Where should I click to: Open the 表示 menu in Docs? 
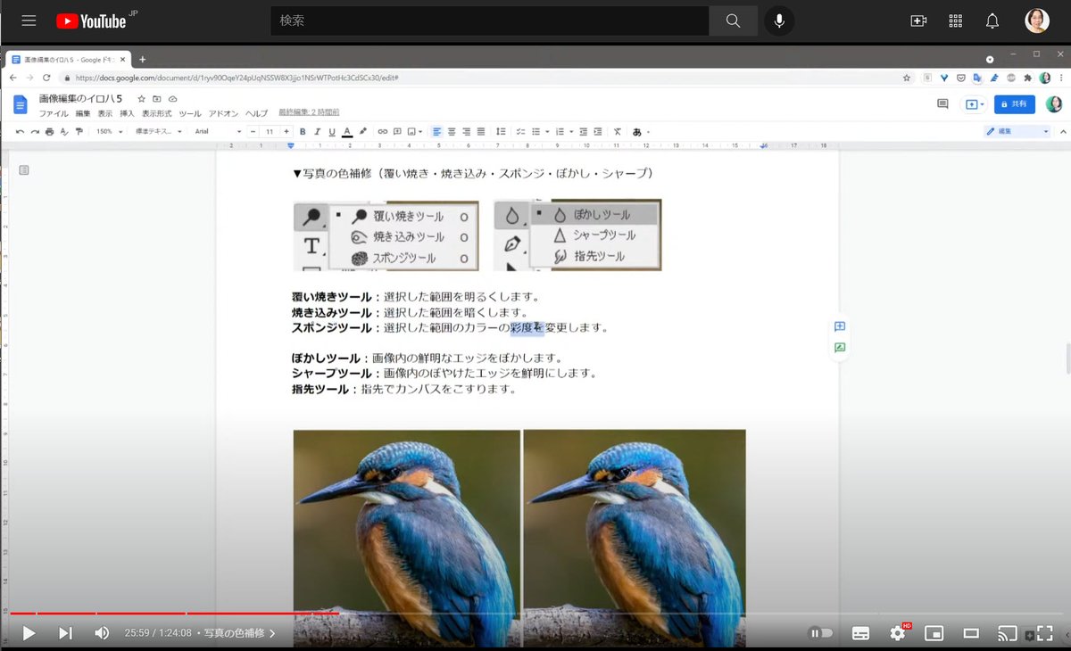[105, 113]
